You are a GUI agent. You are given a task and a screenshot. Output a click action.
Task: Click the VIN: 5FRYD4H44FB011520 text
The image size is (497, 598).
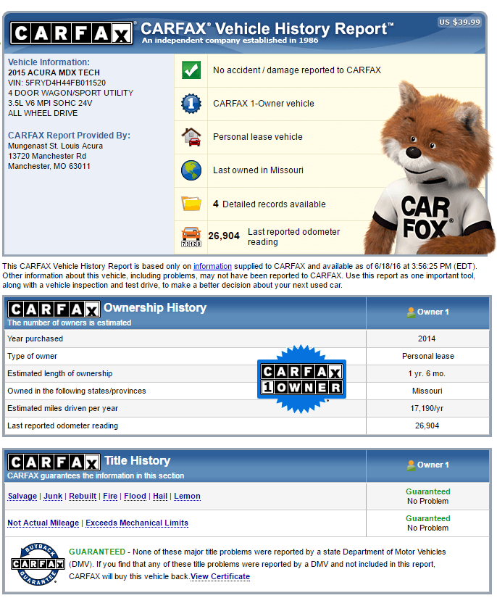click(x=57, y=83)
